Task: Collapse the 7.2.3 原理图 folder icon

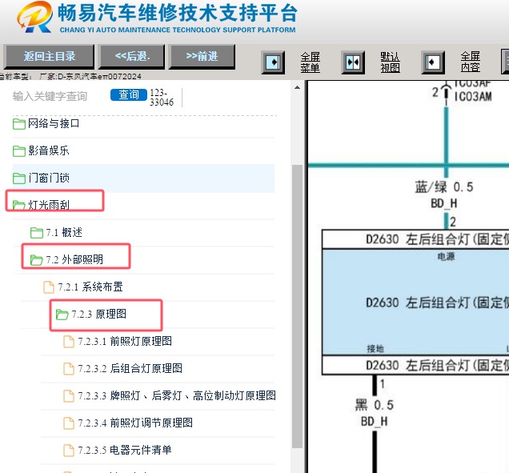Action: [62, 315]
